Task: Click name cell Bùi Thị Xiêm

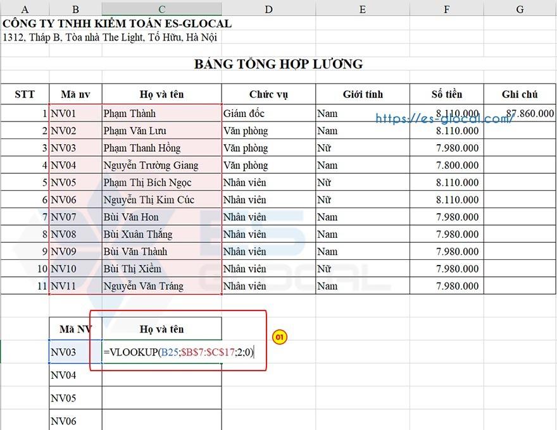Action: tap(161, 269)
